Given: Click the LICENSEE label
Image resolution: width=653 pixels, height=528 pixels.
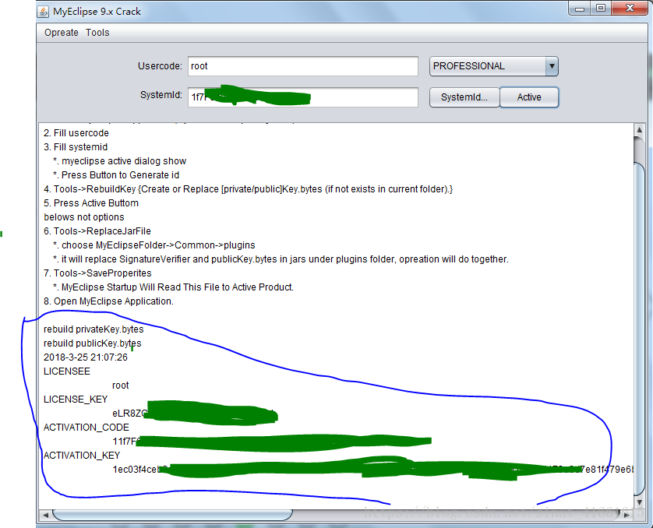Looking at the screenshot, I should (67, 371).
